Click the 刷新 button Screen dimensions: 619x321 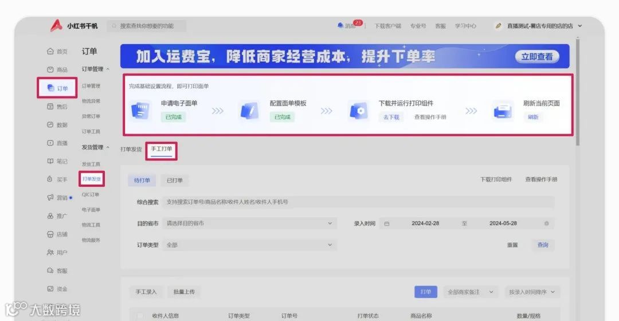(533, 117)
